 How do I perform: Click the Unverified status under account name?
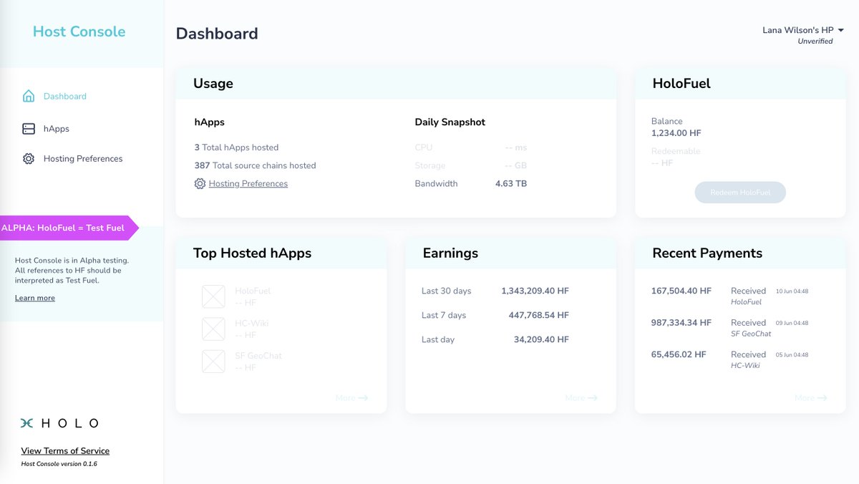pyautogui.click(x=815, y=42)
